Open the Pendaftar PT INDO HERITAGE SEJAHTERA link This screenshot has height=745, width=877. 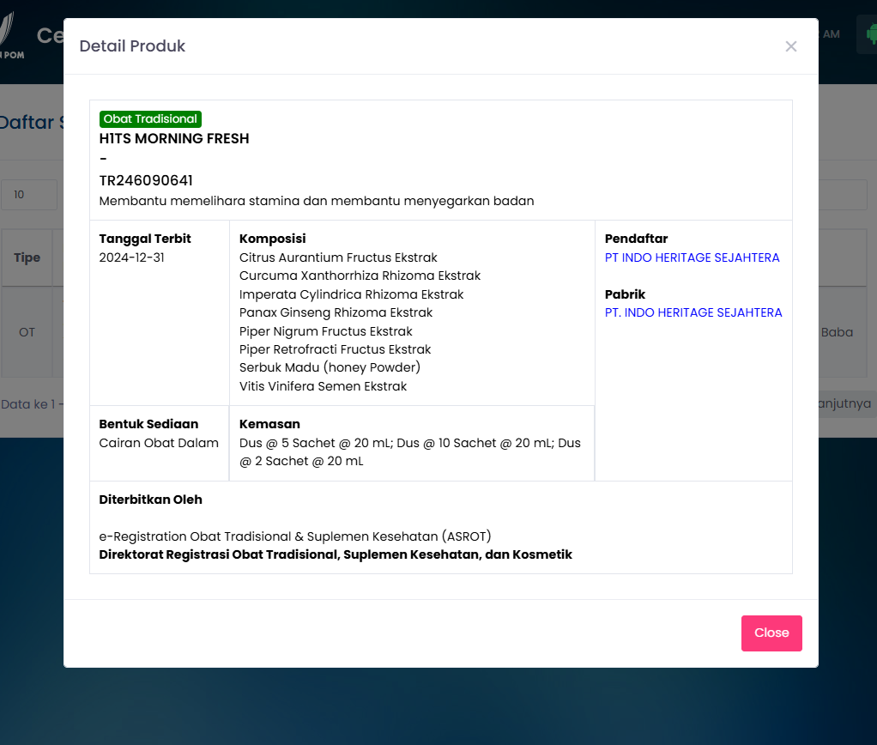[692, 257]
